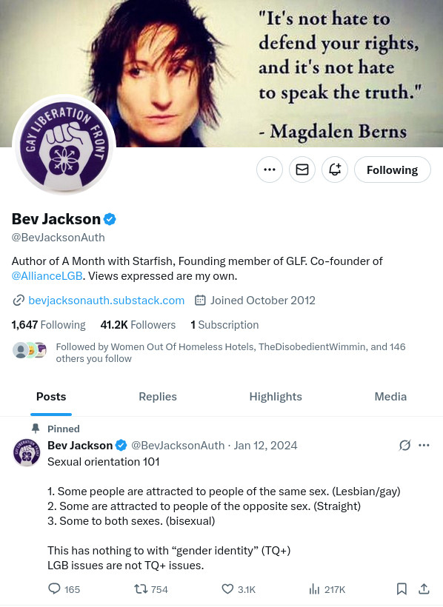Screen dimensions: 443x607
Task: Bookmark the pinned post
Action: point(402,588)
